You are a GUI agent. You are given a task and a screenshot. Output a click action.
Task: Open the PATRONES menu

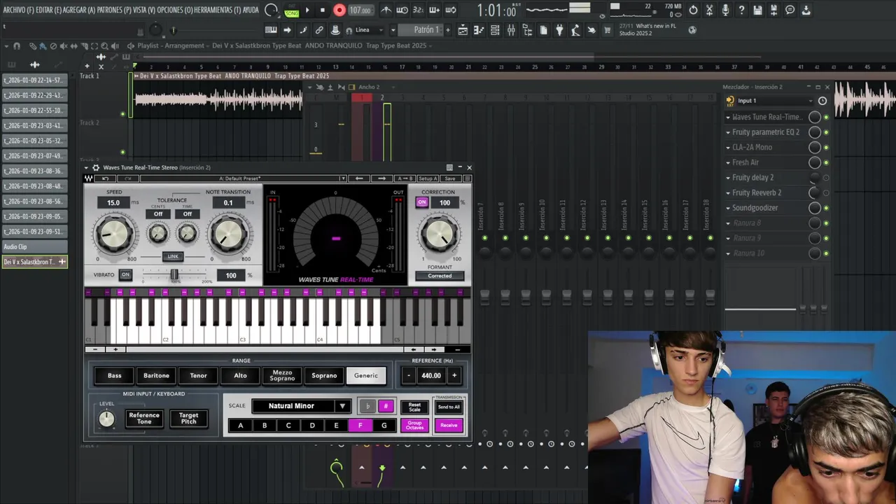click(x=114, y=10)
